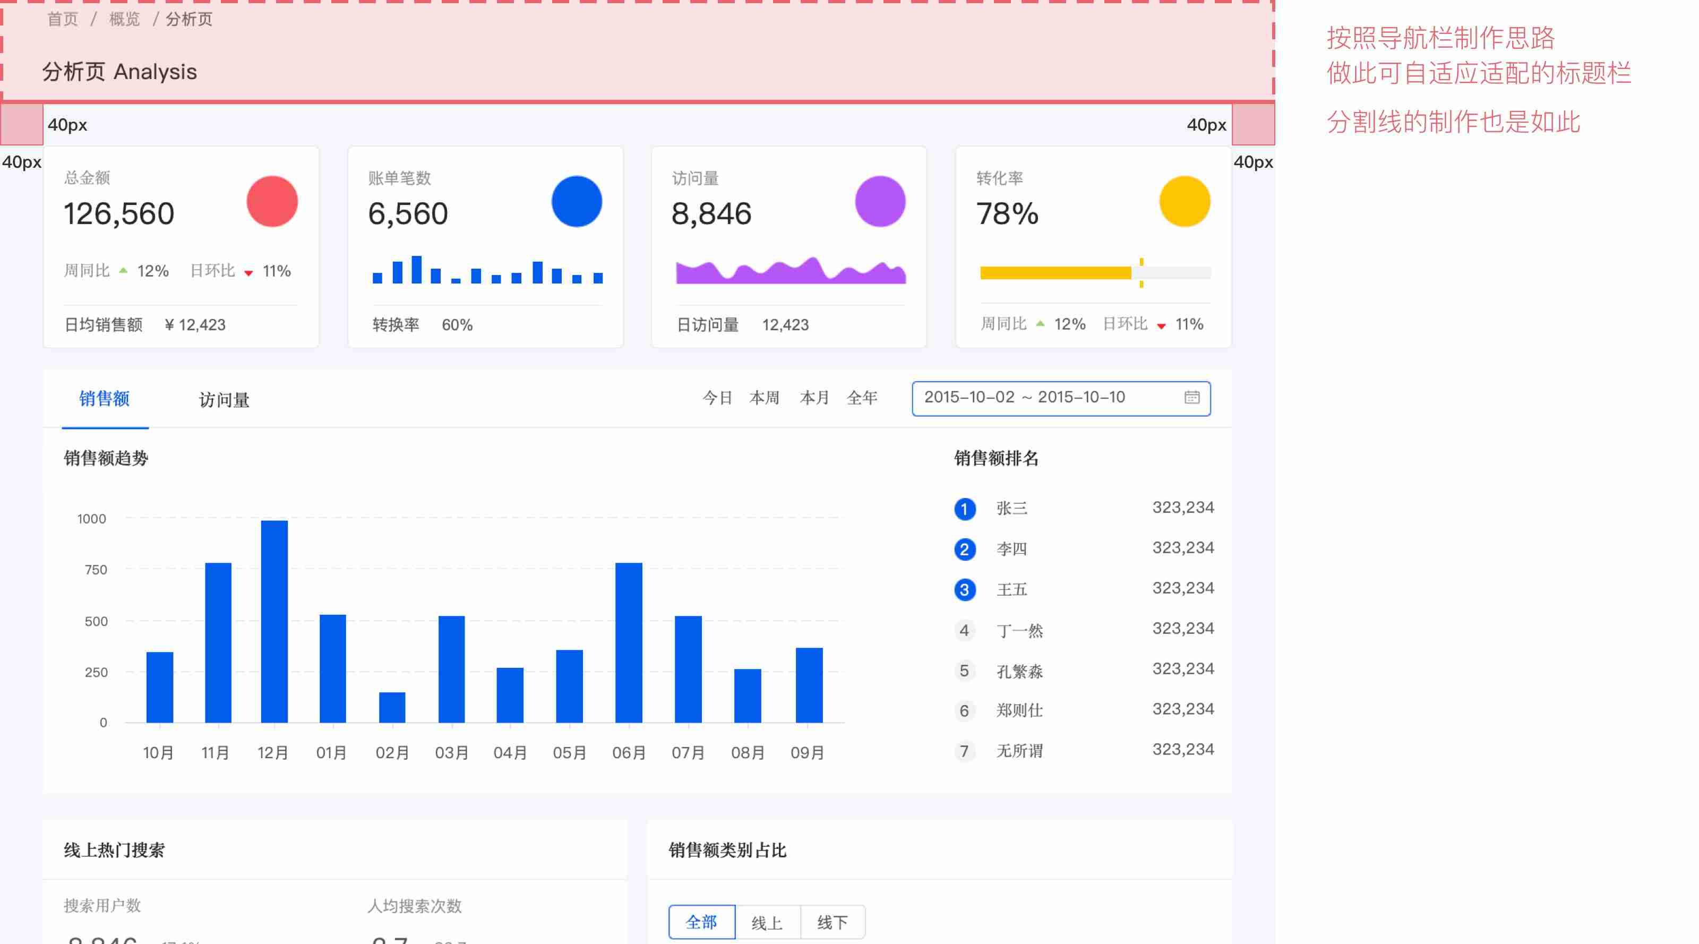Screen dimensions: 1699x944
Task: Click the 11月 bar in sales chart
Action: (x=218, y=642)
